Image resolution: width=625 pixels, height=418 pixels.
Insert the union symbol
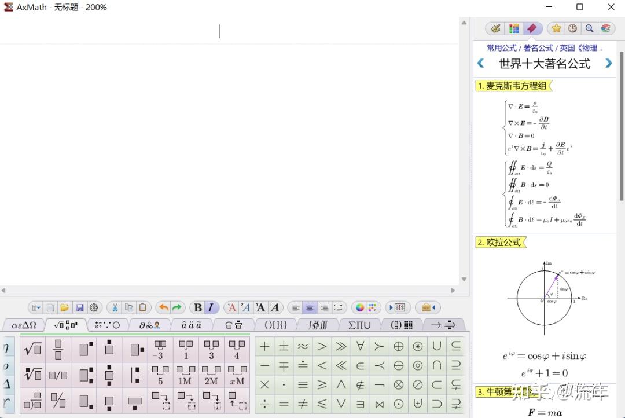pyautogui.click(x=437, y=346)
